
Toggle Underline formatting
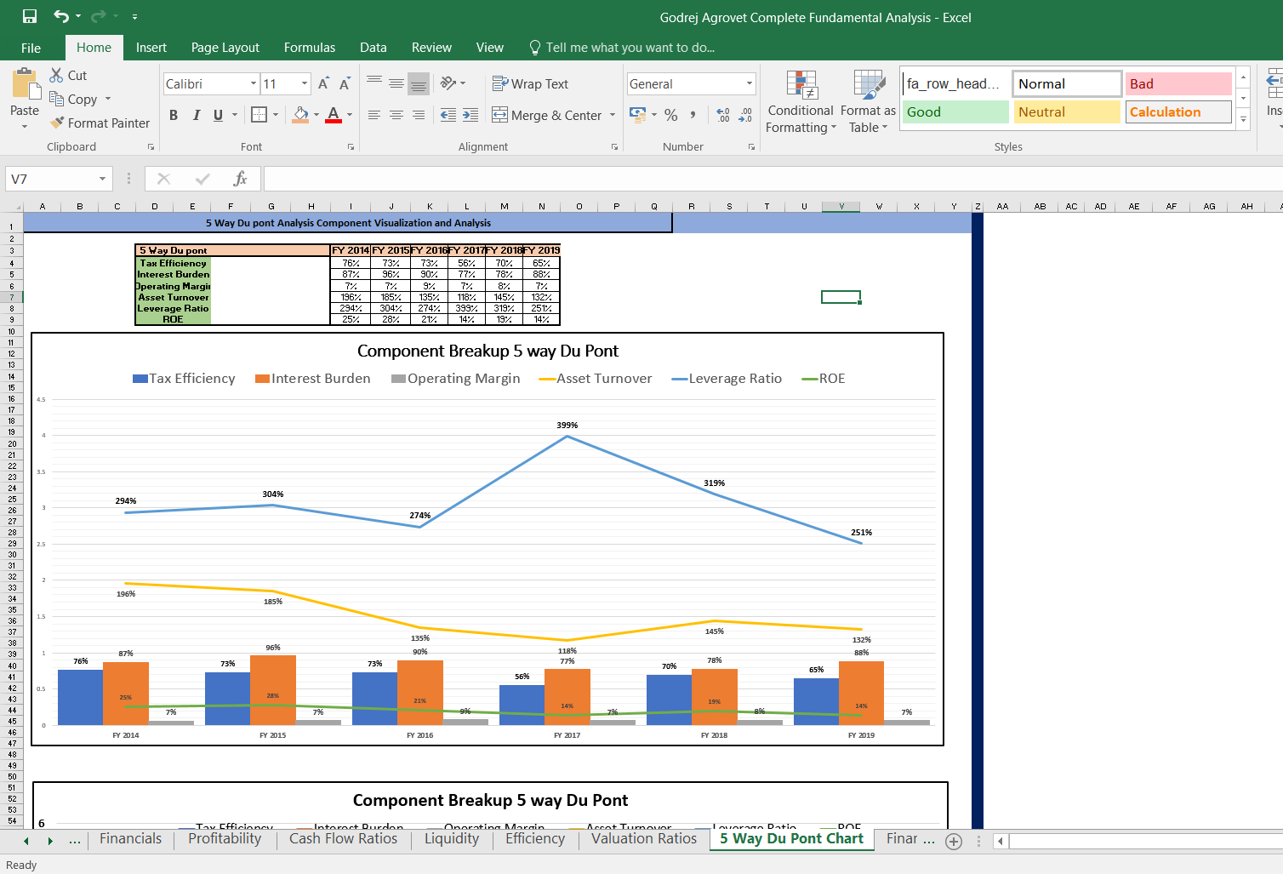pyautogui.click(x=219, y=115)
